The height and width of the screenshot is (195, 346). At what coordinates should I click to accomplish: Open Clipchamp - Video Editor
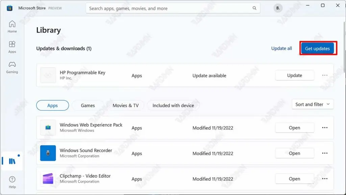(295, 179)
